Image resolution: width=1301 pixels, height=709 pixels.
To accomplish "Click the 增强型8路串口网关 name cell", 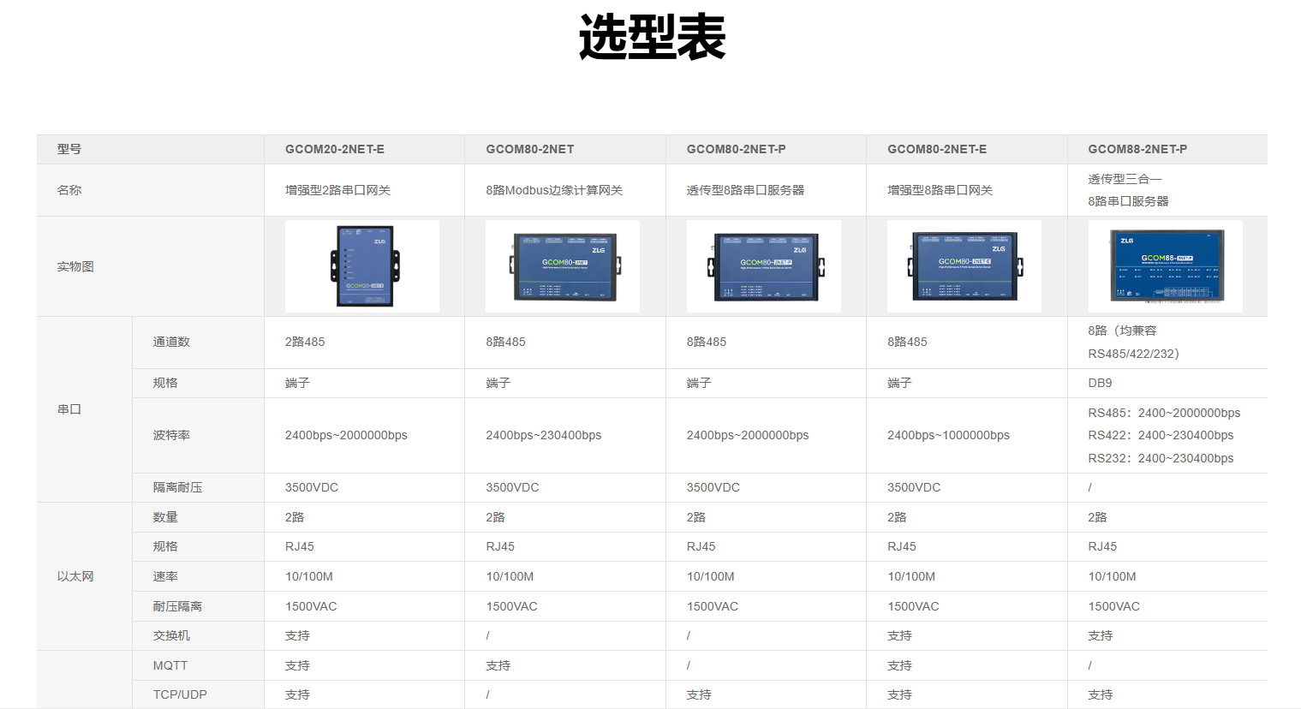I will point(940,190).
